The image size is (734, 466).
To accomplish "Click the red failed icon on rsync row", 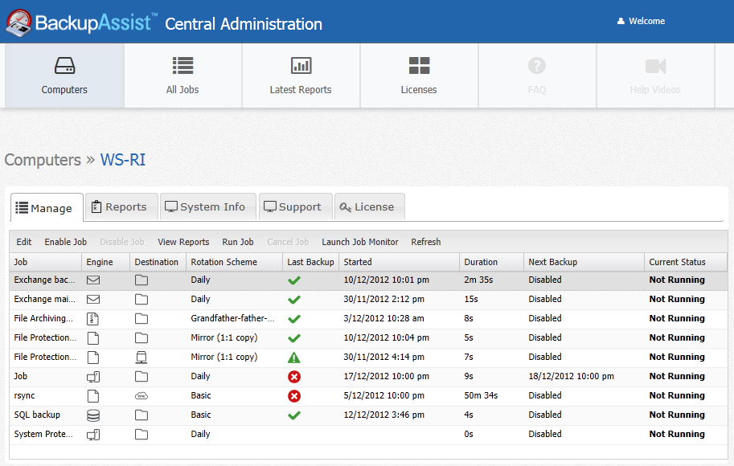I will click(x=294, y=395).
